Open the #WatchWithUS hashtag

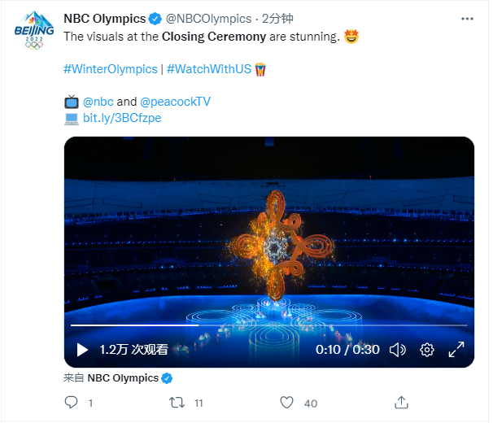(209, 69)
